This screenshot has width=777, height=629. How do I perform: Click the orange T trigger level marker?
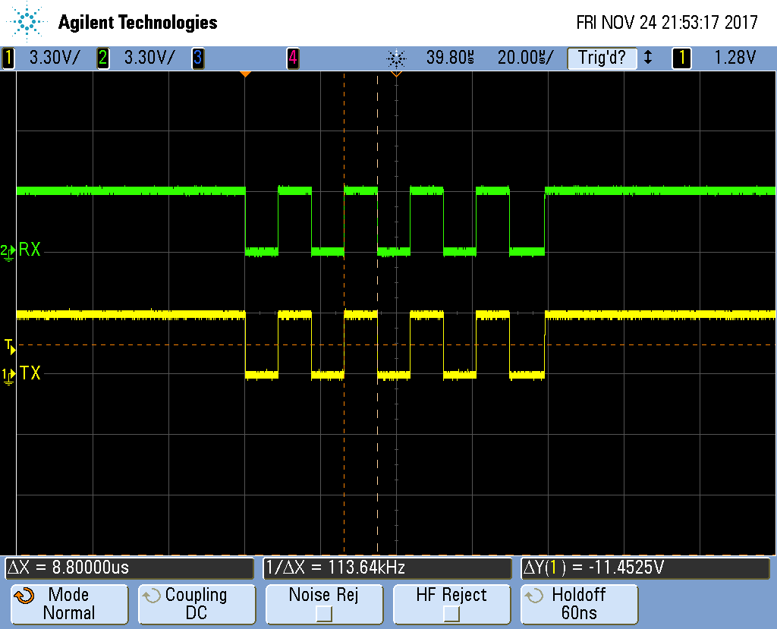8,345
